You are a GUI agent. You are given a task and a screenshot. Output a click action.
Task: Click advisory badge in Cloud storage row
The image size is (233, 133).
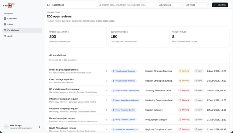(x=184, y=81)
